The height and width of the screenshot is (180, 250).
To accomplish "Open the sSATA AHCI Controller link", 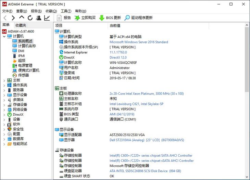I will tap(152, 161).
